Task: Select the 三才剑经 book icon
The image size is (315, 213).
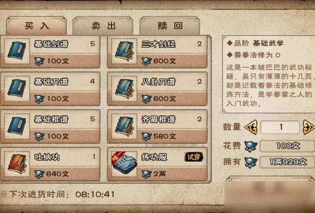Action: click(124, 51)
